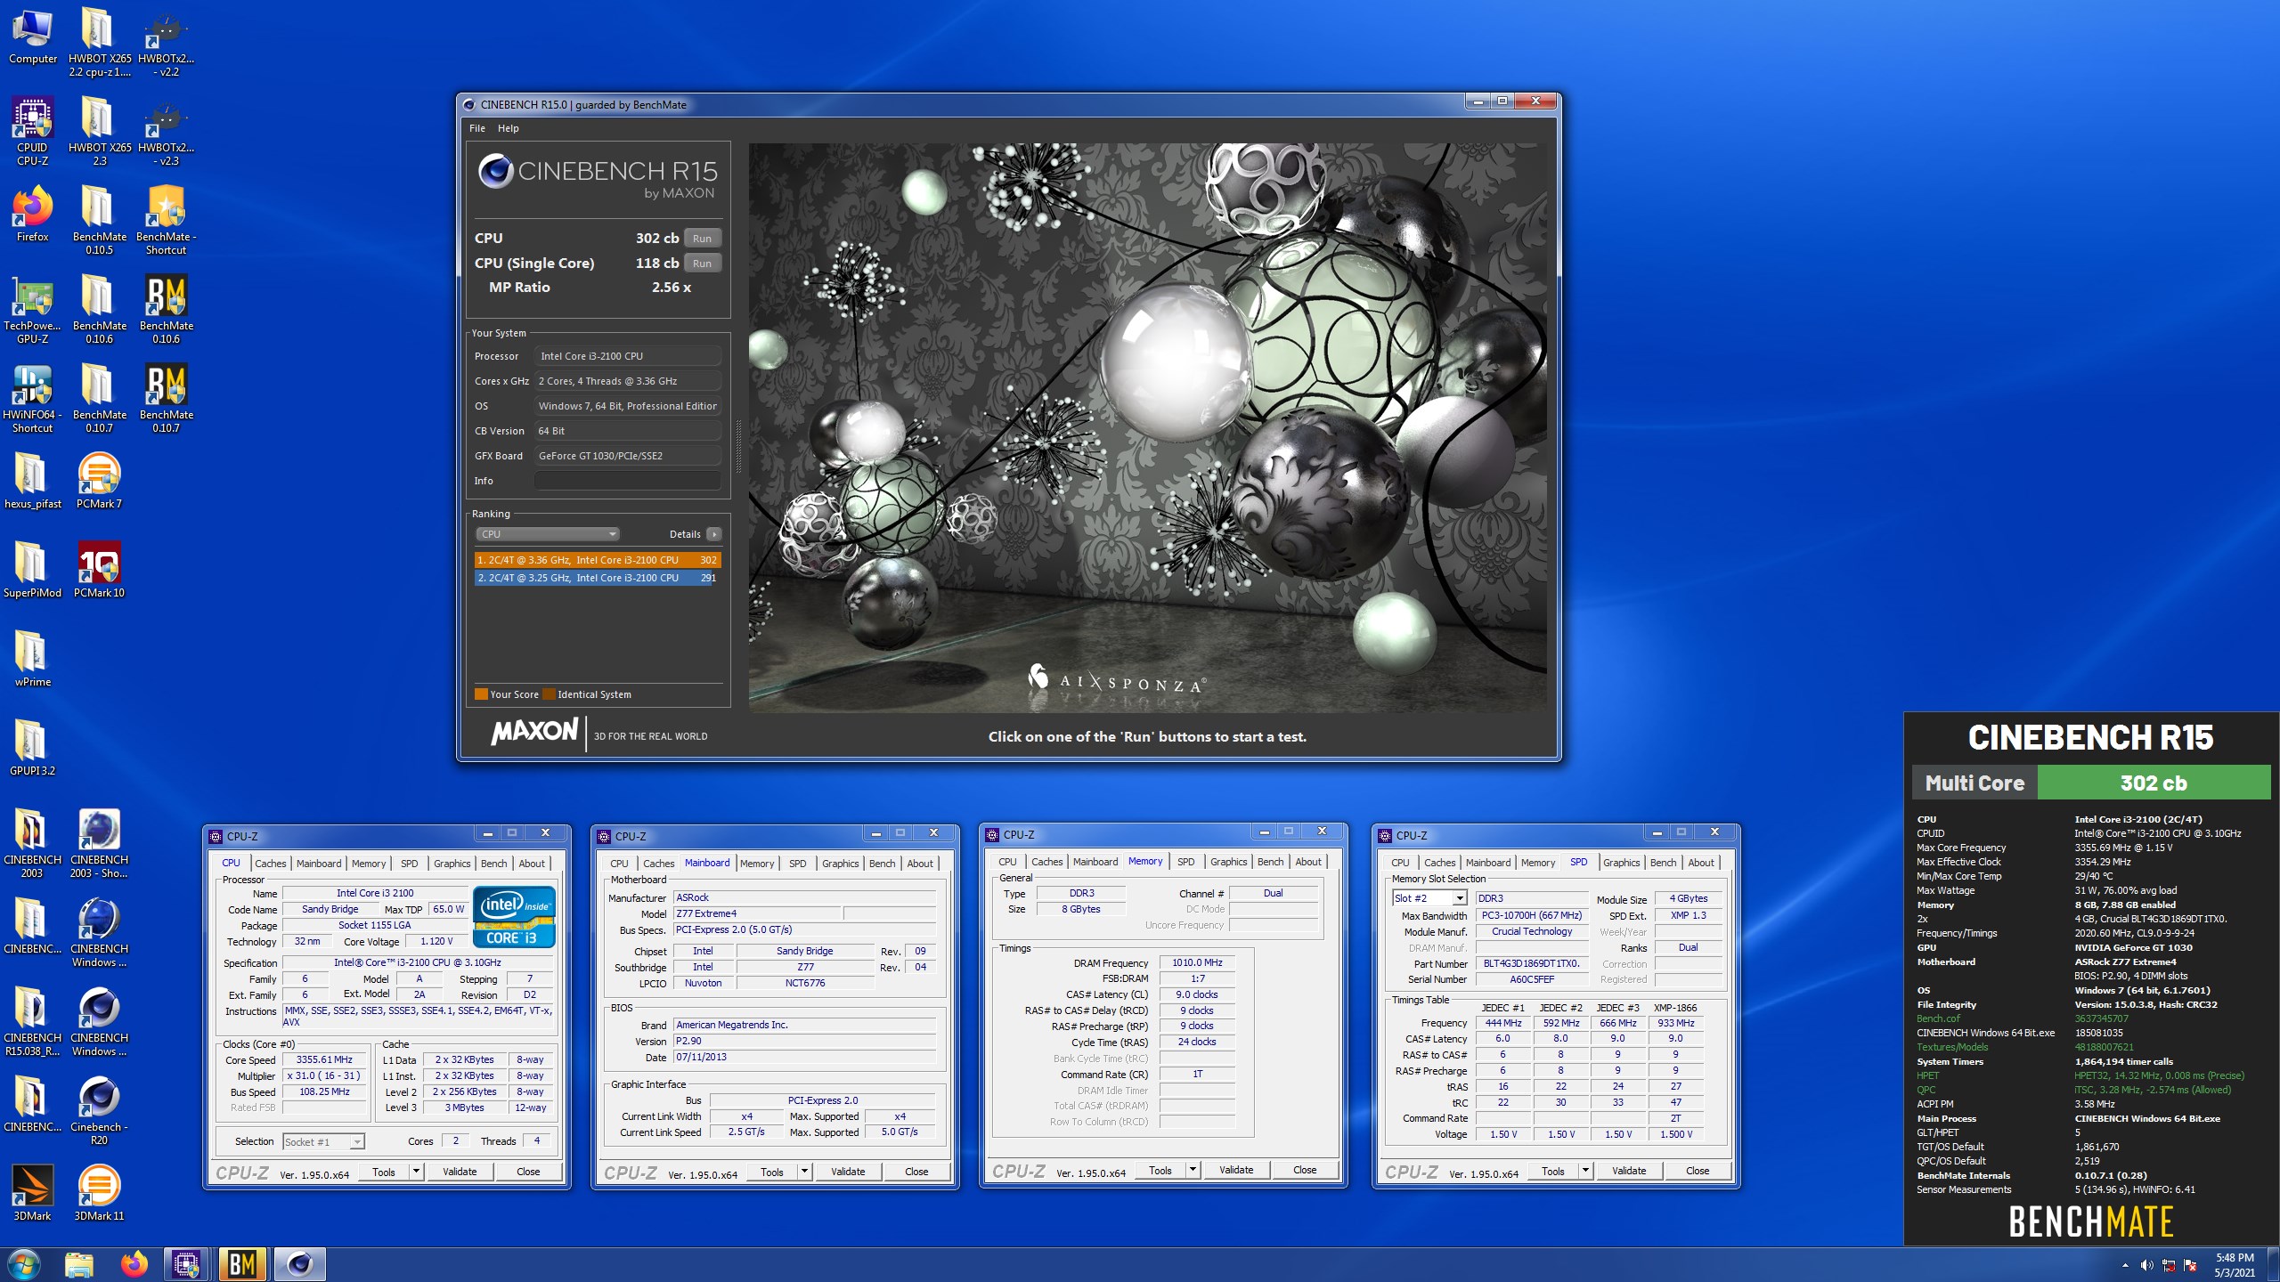The height and width of the screenshot is (1282, 2280).
Task: Open the Ranking CPU dropdown in Cinebench
Action: tap(548, 534)
